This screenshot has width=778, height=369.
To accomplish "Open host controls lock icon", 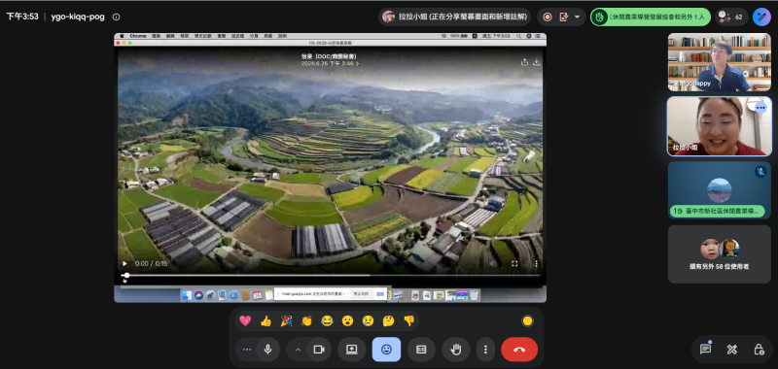I will point(759,350).
